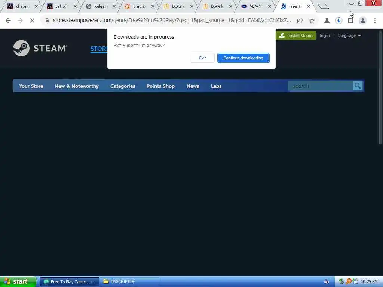The image size is (383, 287).
Task: Switch to the first Downlo tab
Action: (176, 6)
